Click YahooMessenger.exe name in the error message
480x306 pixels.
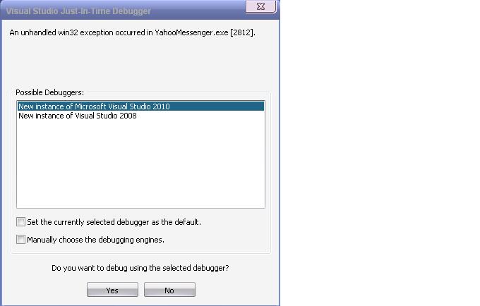(191, 32)
